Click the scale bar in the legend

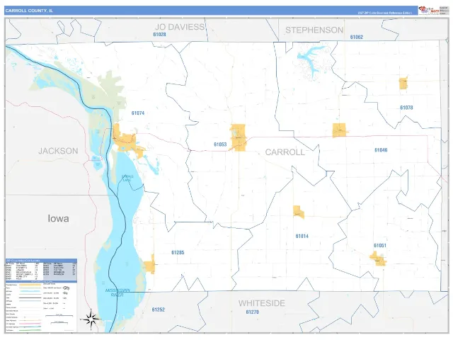pyautogui.click(x=59, y=316)
